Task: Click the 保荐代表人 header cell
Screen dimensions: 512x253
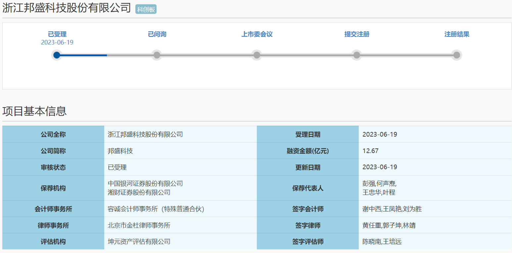Action: [x=308, y=188]
